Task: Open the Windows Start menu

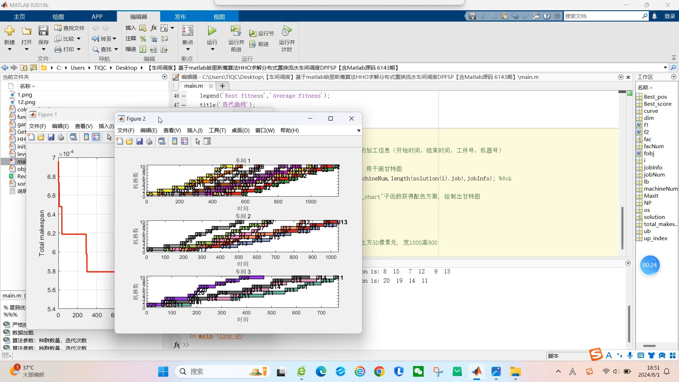Action: coord(163,371)
